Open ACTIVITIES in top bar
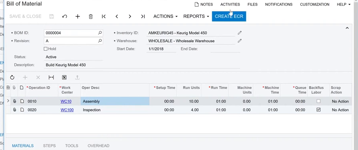Image resolution: width=358 pixels, height=150 pixels. tap(230, 4)
